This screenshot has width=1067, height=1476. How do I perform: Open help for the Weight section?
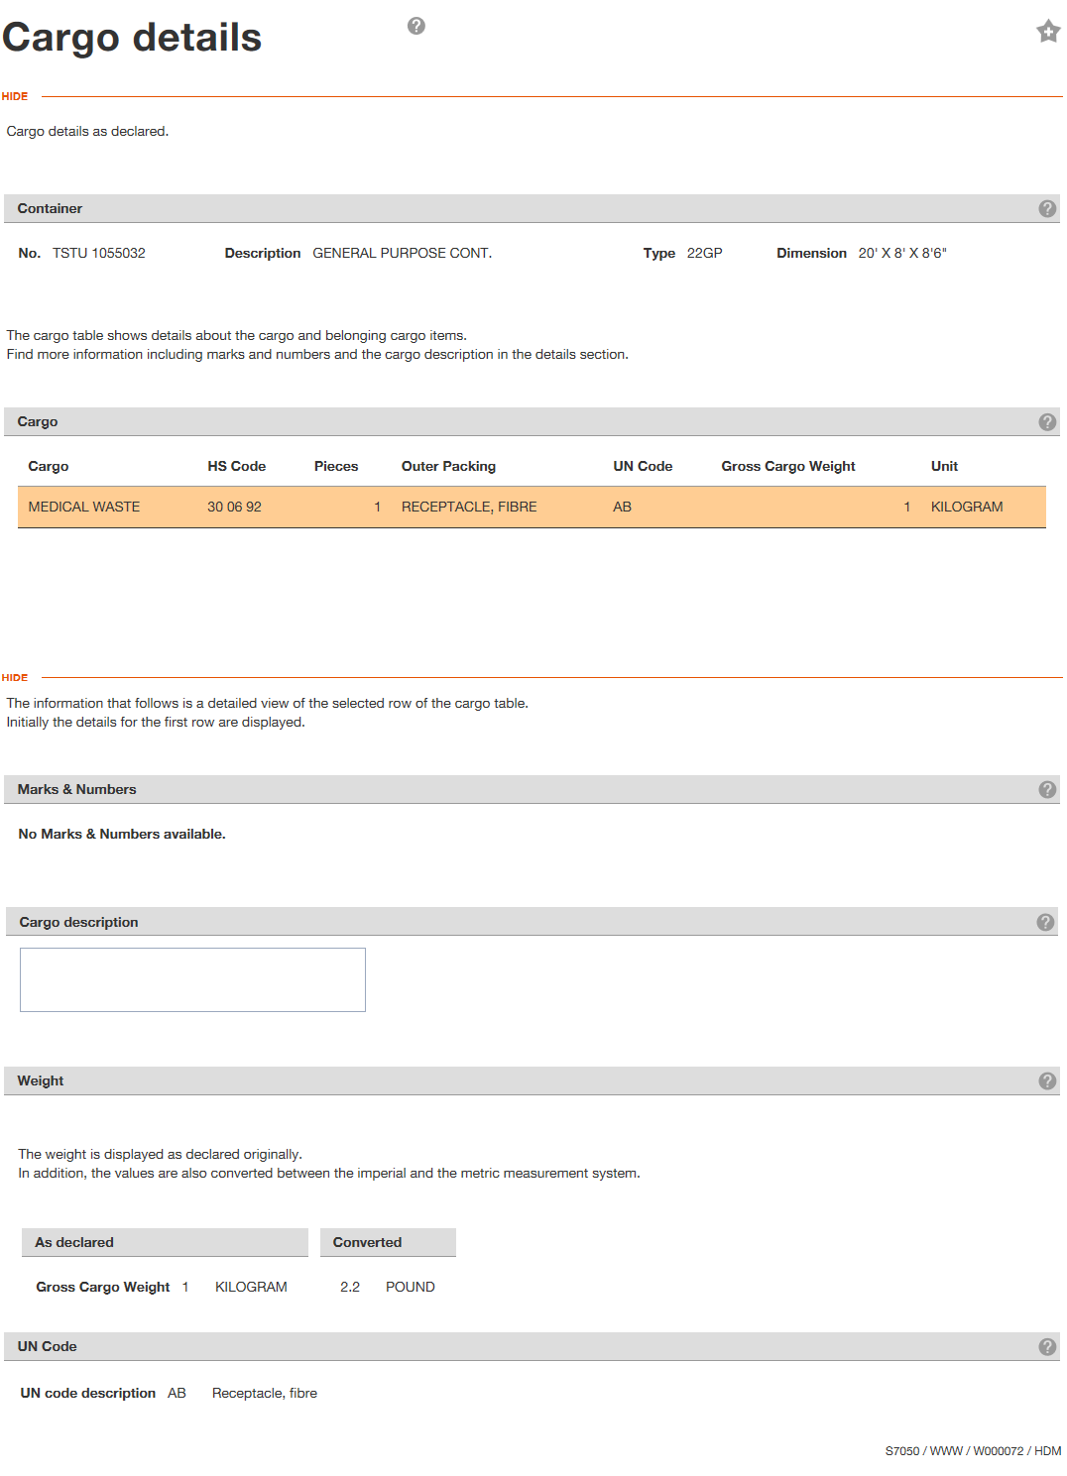pyautogui.click(x=1047, y=1080)
